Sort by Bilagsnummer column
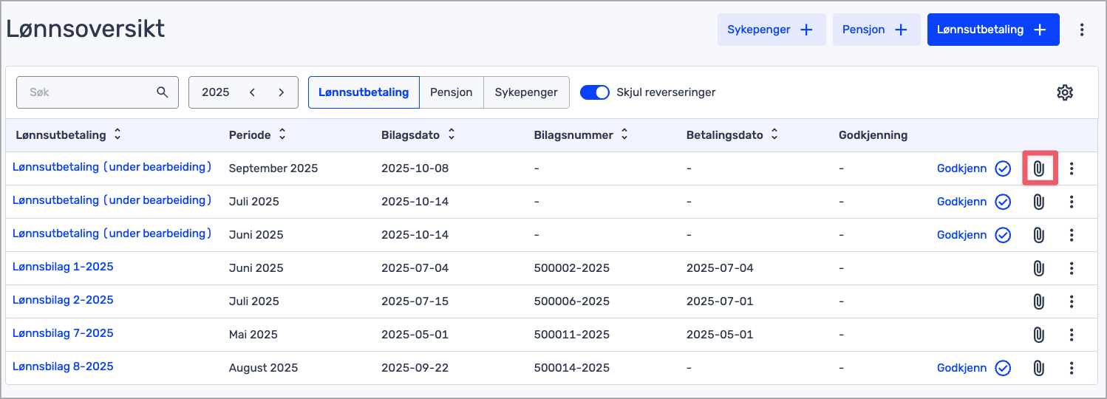Screen dimensions: 1107x399 (x=624, y=135)
